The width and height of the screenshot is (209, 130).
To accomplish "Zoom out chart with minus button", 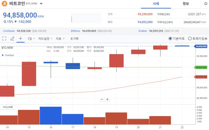I will point(102,99).
